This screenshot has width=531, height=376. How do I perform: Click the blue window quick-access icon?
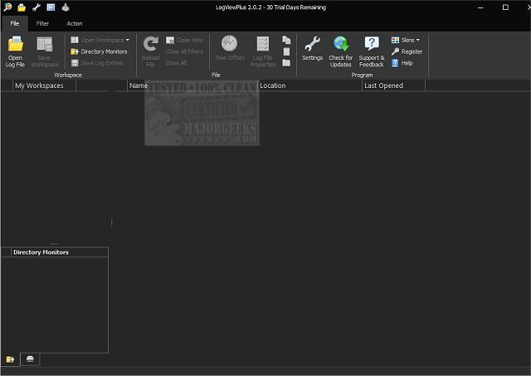pos(51,7)
